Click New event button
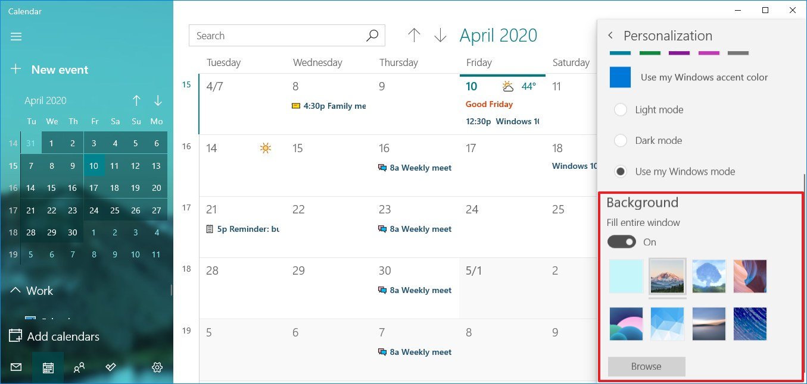The height and width of the screenshot is (384, 807). (49, 70)
